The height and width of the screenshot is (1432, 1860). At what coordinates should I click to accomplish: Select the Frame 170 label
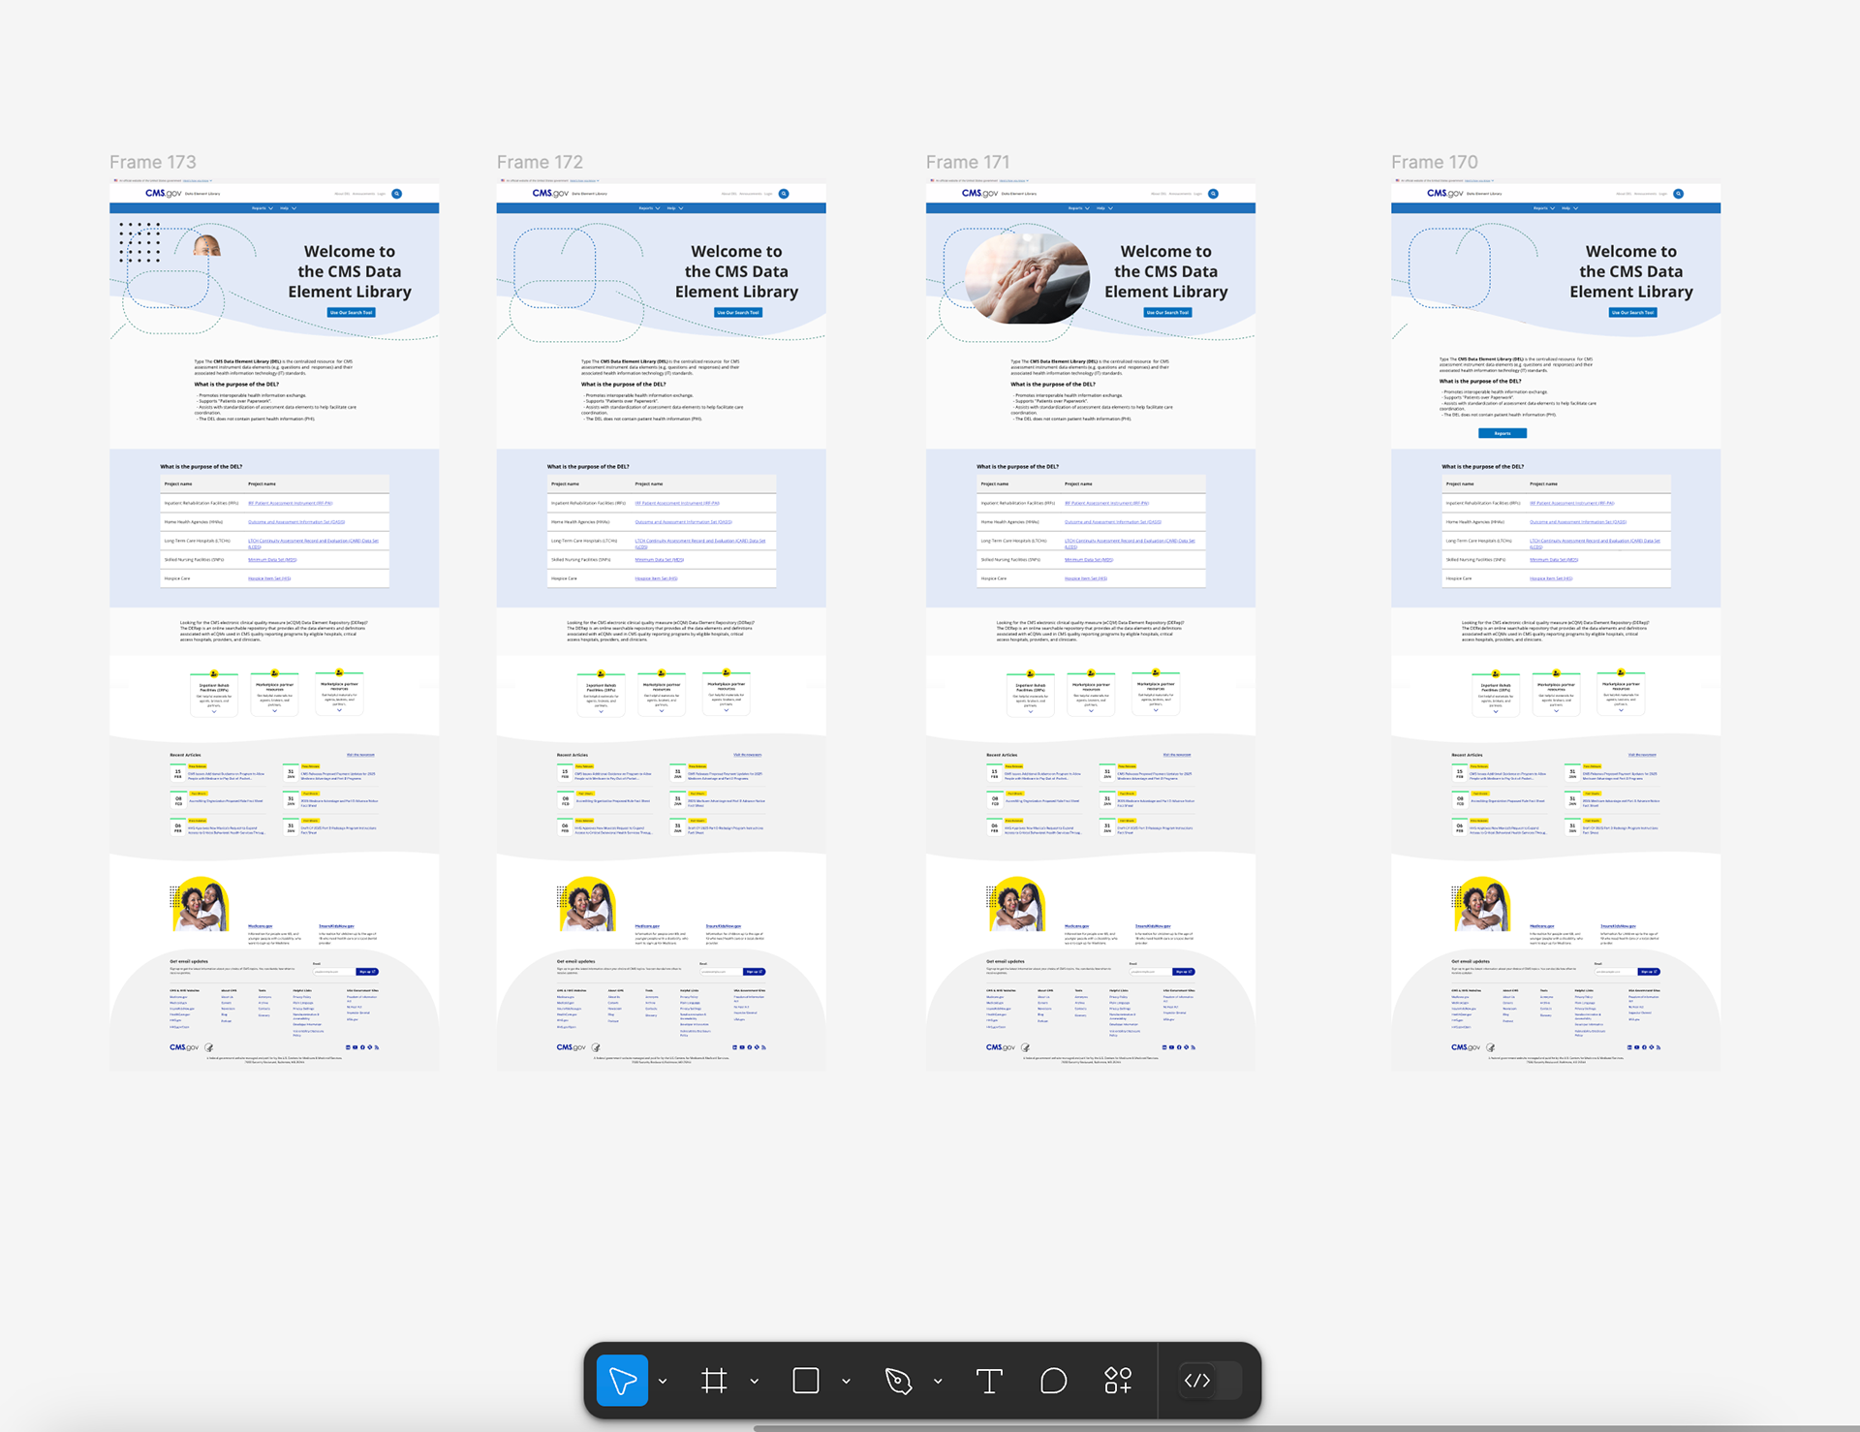pos(1434,162)
